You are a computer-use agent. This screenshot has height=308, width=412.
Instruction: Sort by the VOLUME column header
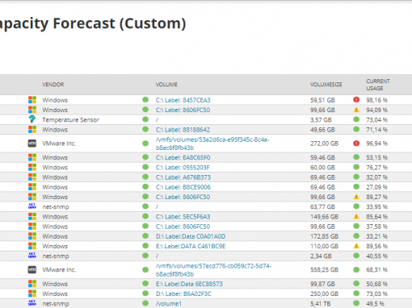pos(166,85)
